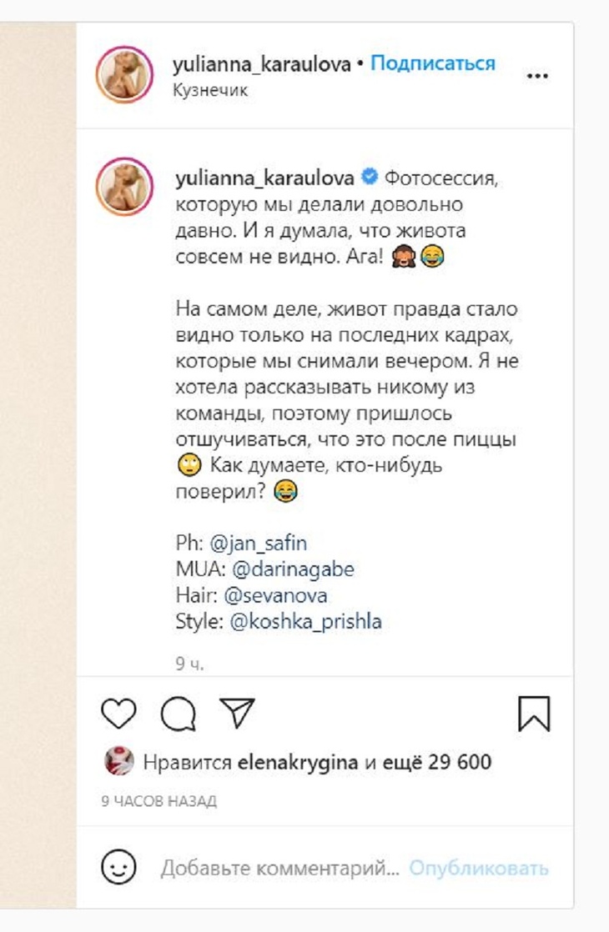609x932 pixels.
Task: Open emoji picker smiley icon
Action: tap(118, 868)
